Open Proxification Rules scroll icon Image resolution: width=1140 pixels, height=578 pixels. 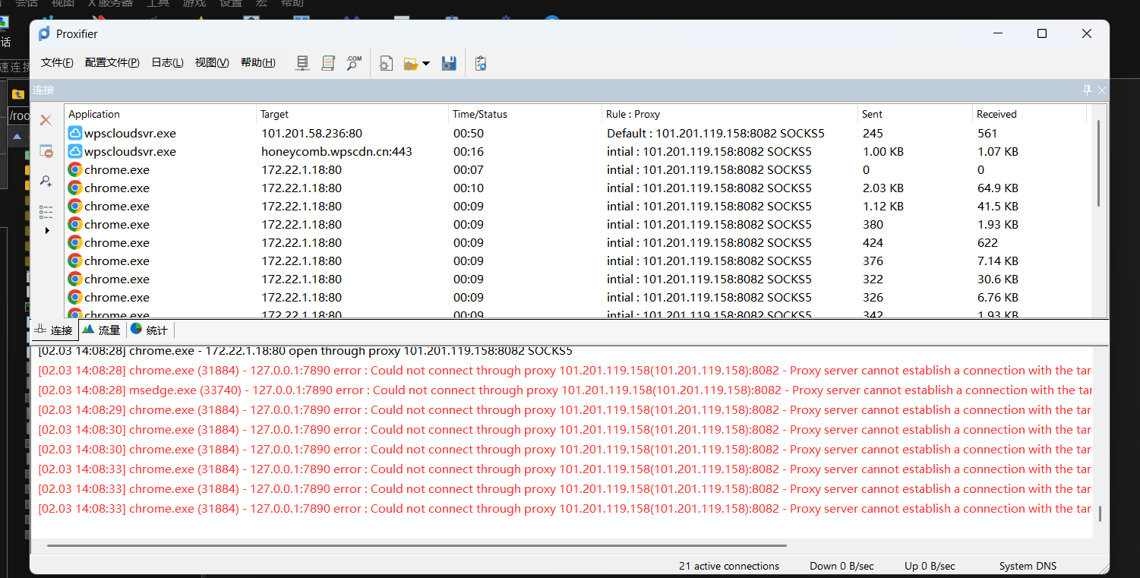pyautogui.click(x=328, y=63)
